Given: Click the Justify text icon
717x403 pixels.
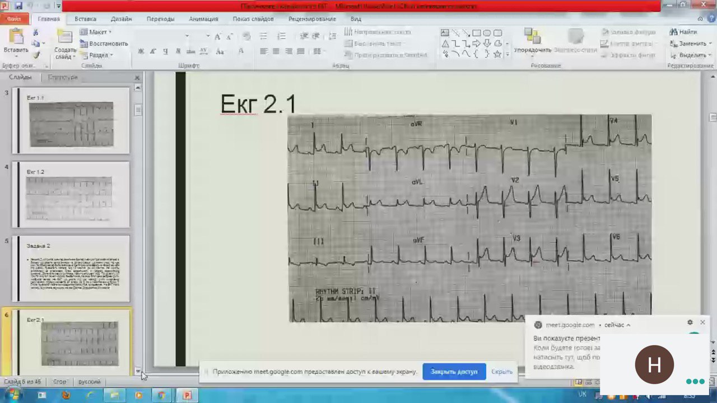Looking at the screenshot, I should [301, 51].
